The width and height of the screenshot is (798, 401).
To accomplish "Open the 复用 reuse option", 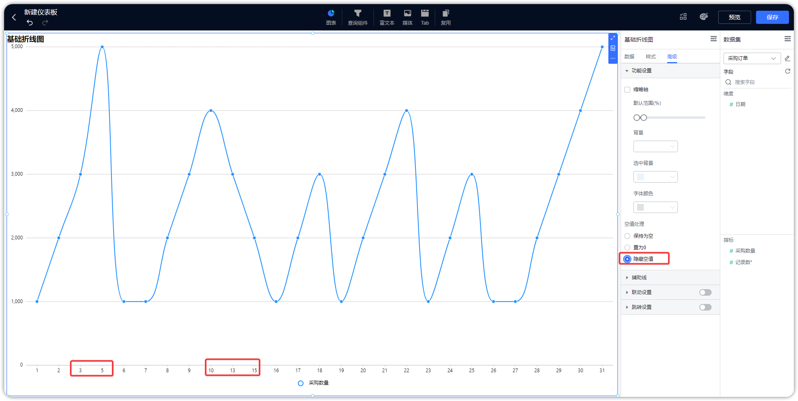I will click(446, 17).
